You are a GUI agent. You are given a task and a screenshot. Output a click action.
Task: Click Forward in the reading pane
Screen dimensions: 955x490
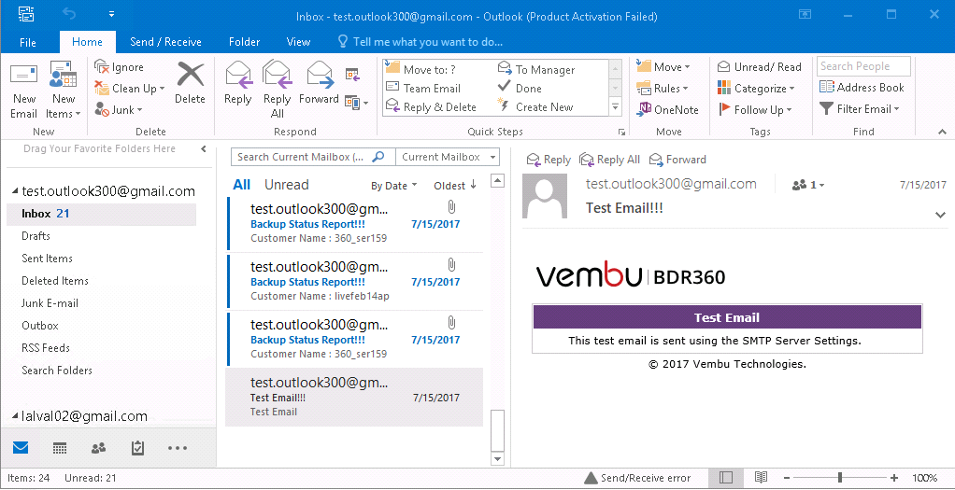point(677,160)
